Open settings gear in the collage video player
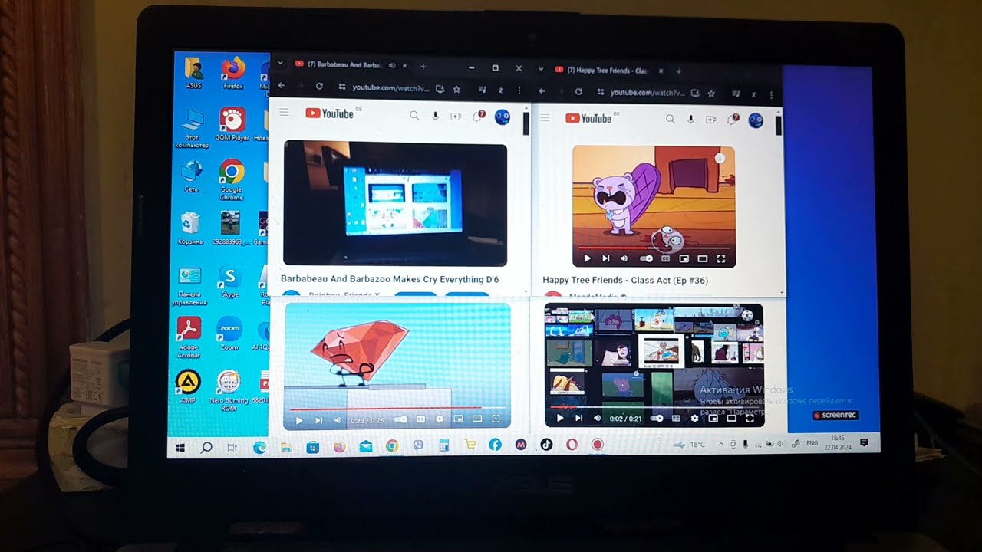The width and height of the screenshot is (982, 552). (x=694, y=419)
